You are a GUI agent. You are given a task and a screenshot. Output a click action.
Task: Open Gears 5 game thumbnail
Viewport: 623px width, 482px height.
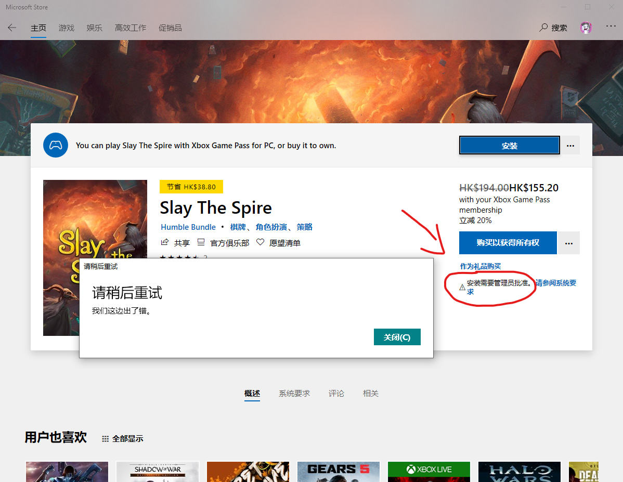(339, 472)
